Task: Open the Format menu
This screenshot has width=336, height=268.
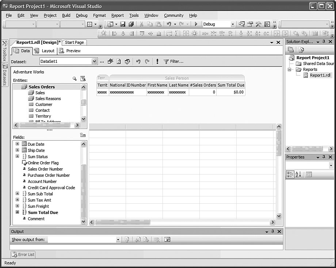Action: tap(99, 15)
